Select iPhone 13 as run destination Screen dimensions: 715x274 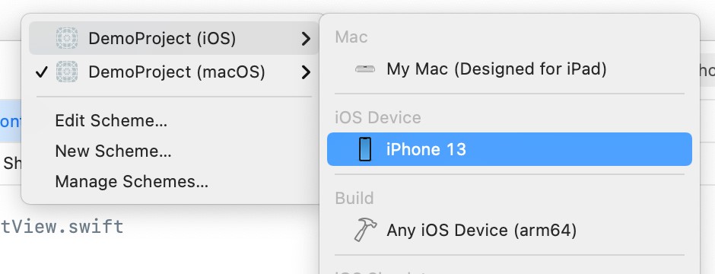[510, 149]
